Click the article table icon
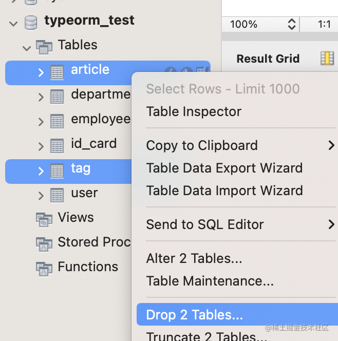Viewport: 338px width, 341px height. [57, 72]
